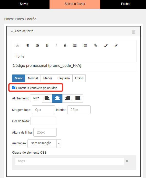
Task: Toggle bold formatting in the editor
Action: [47, 45]
